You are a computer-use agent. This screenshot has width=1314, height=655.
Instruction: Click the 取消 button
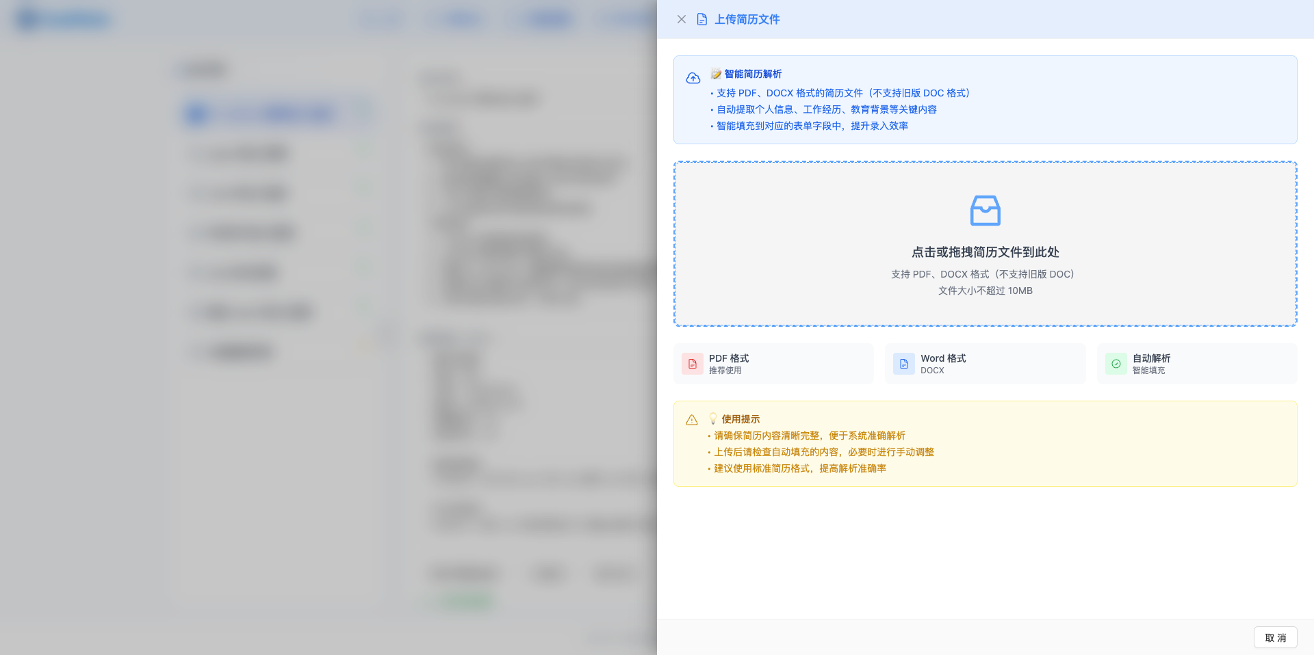[1275, 637]
